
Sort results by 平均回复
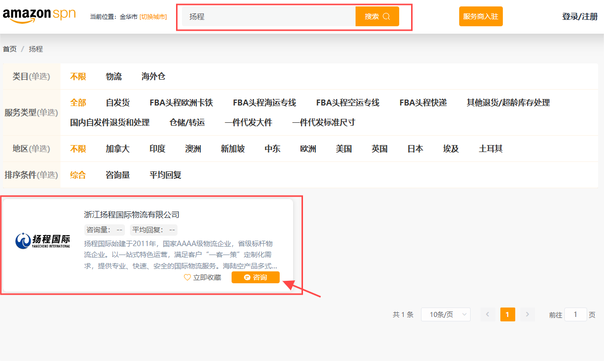165,175
